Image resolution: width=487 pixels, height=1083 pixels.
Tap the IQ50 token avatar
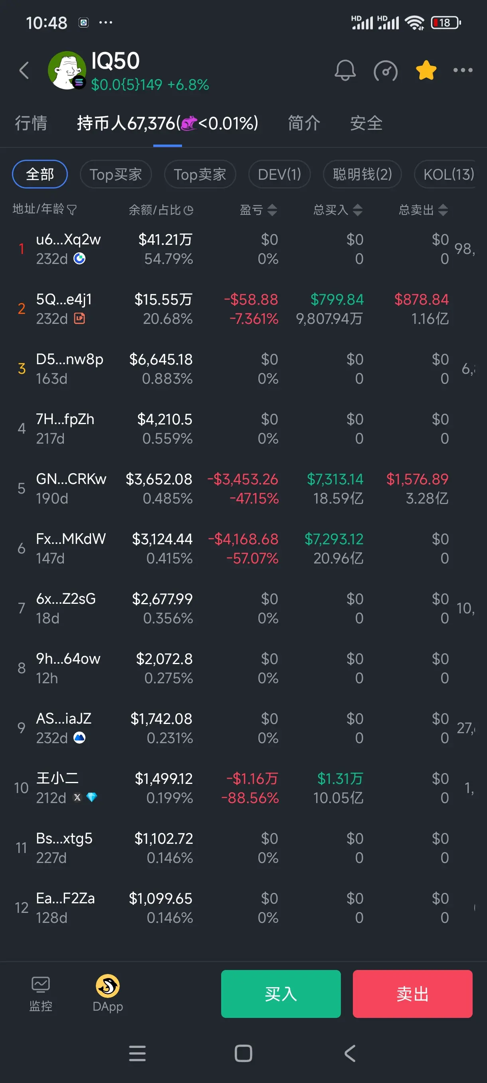point(67,70)
